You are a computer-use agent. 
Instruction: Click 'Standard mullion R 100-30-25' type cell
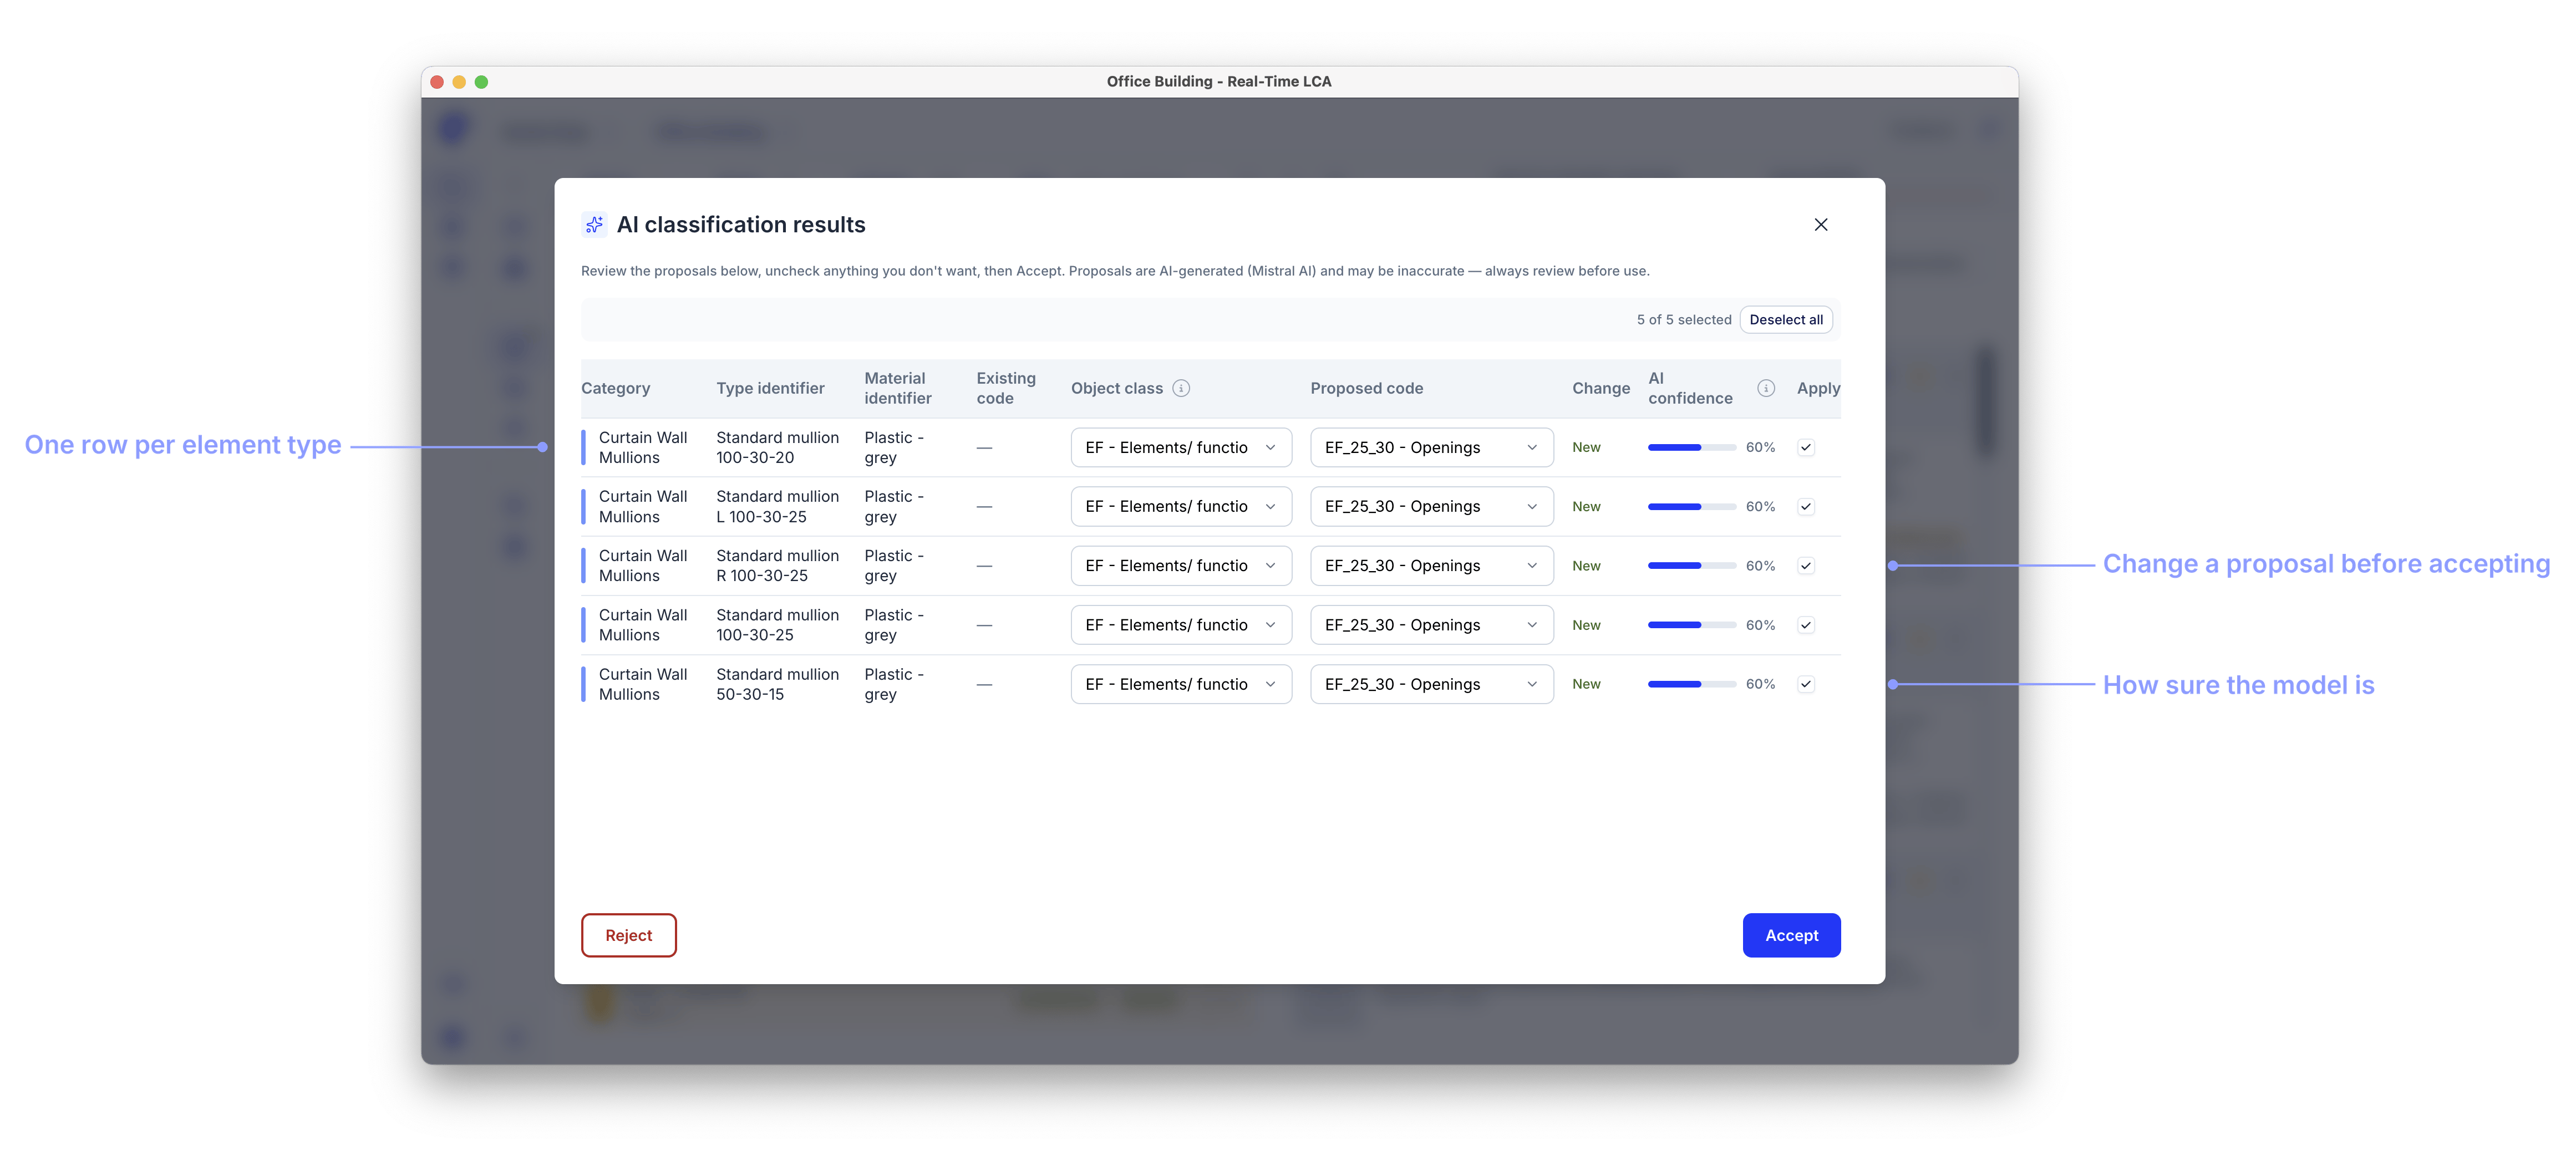click(x=777, y=565)
